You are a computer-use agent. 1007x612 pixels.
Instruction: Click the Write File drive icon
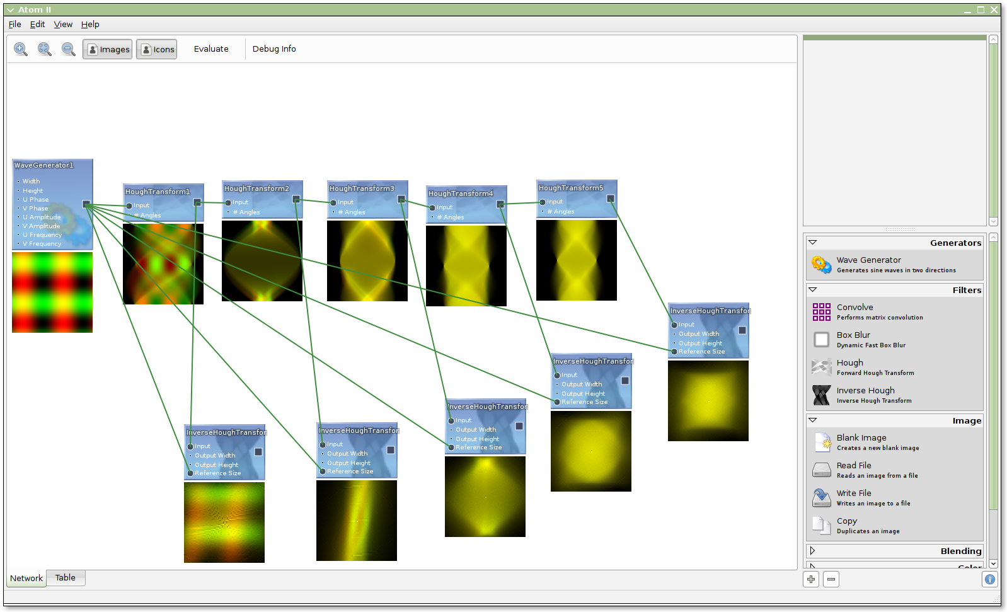point(821,498)
